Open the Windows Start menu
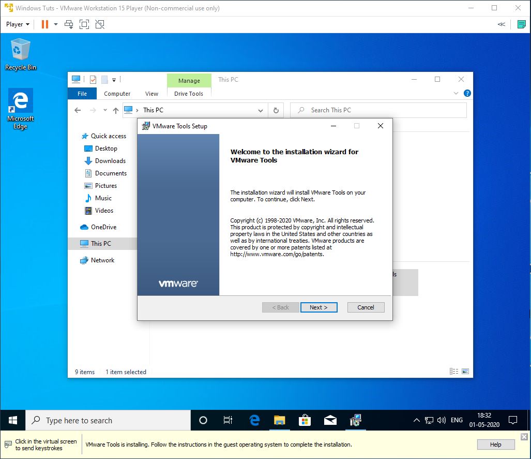 pos(13,420)
